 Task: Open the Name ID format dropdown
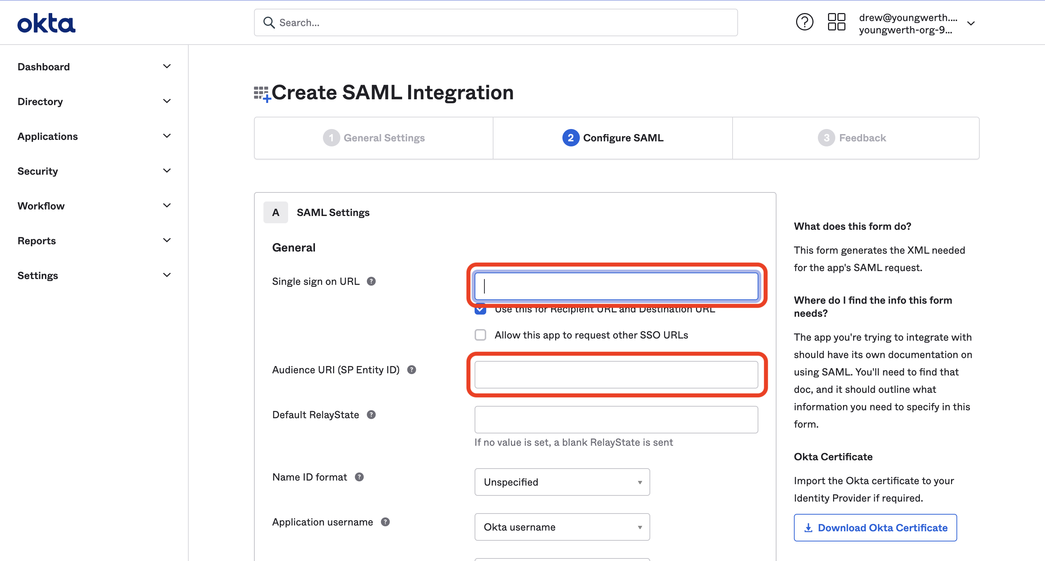tap(562, 482)
